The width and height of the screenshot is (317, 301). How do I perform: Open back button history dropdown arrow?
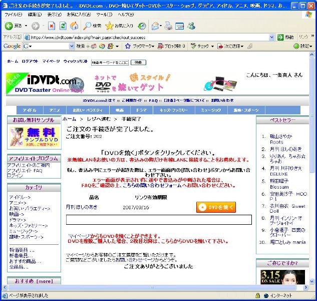click(x=26, y=26)
